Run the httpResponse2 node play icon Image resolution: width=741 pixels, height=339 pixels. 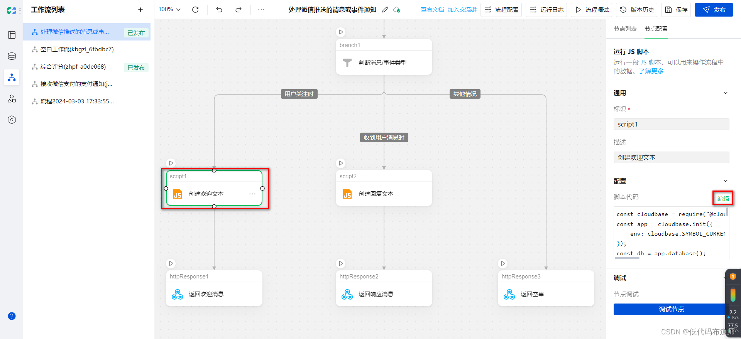click(x=341, y=263)
